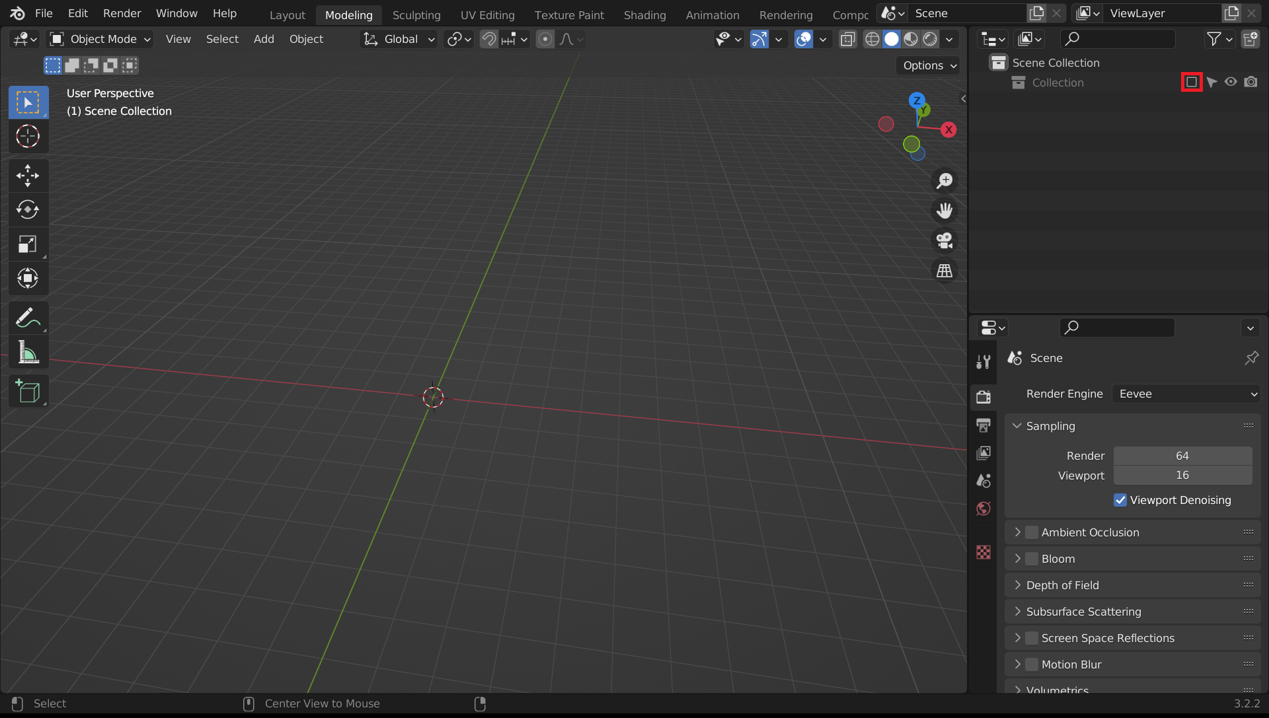Adjust the Render samples value field
The width and height of the screenshot is (1269, 718).
point(1182,456)
